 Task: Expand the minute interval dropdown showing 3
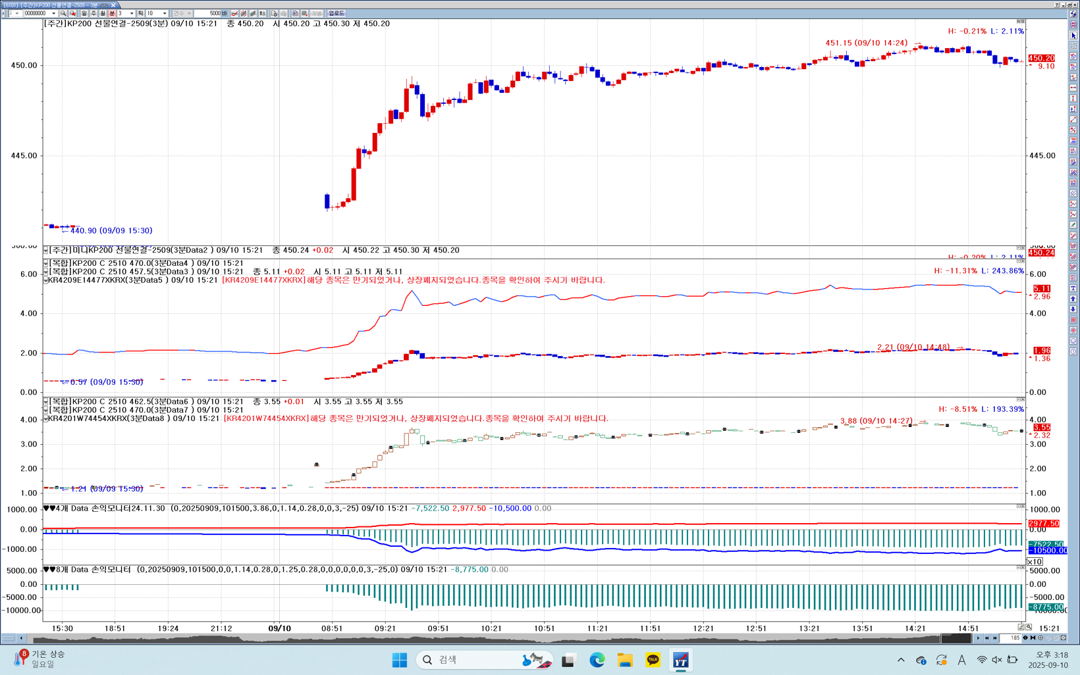[x=132, y=13]
